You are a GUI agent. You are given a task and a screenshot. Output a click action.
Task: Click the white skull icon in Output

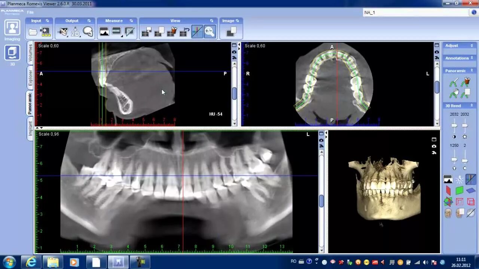tap(88, 32)
